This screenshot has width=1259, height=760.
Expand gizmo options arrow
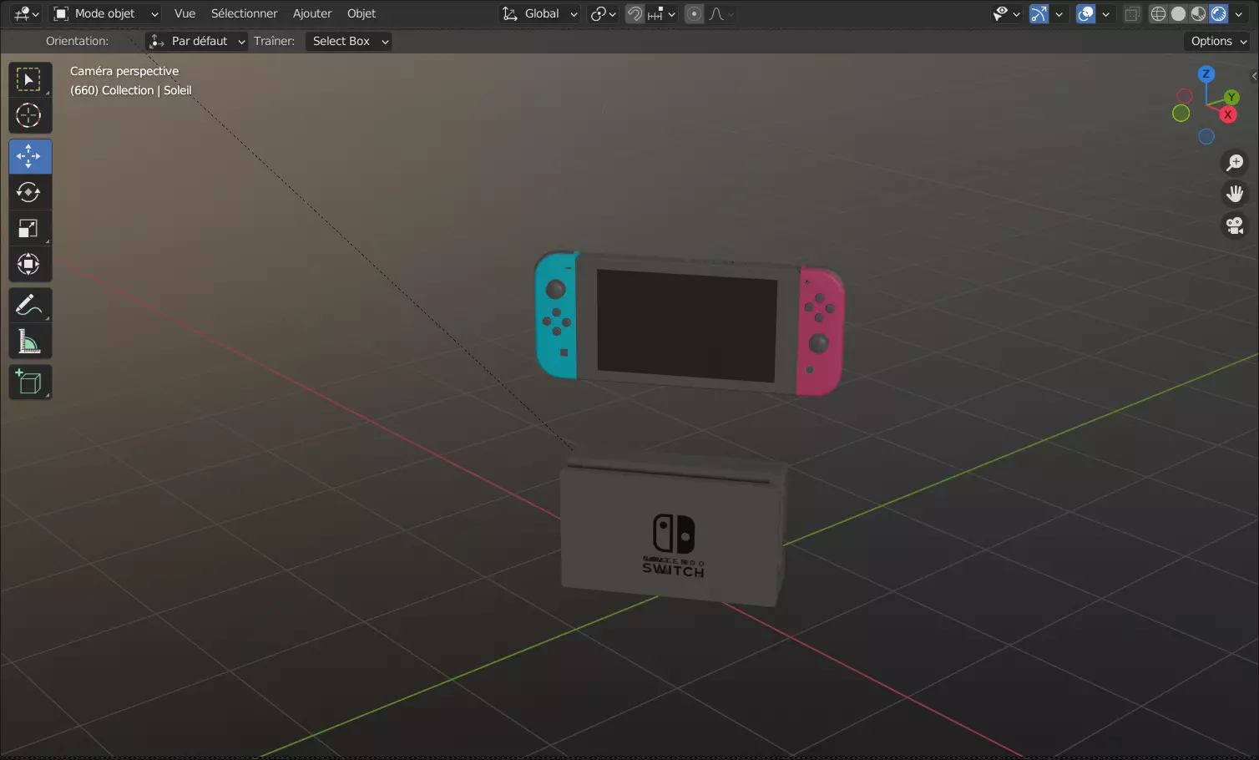pyautogui.click(x=1059, y=14)
